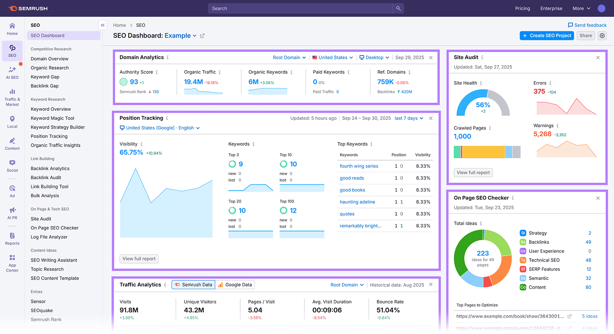The image size is (614, 334).
Task: Click the dashboard settings gear icon
Action: point(602,36)
